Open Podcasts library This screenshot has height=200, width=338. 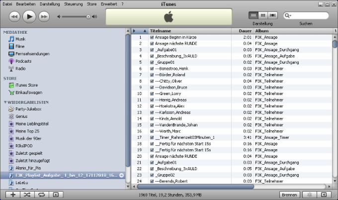(23, 61)
